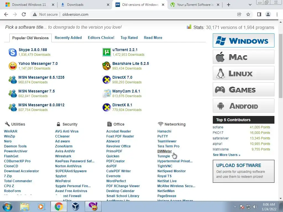
Task: Open VirtualBox taskbar icon
Action: click(75, 206)
